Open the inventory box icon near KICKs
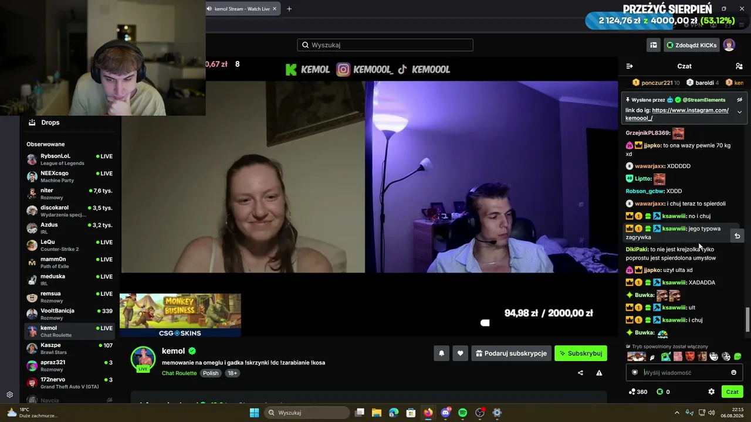This screenshot has height=422, width=751. click(654, 45)
